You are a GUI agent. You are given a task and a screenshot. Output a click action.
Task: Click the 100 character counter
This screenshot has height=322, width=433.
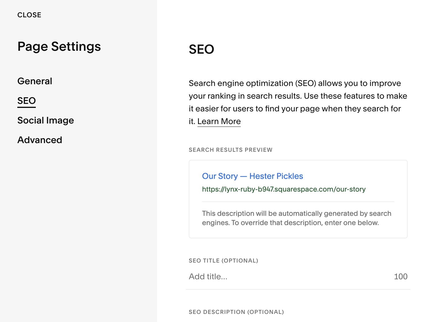400,276
